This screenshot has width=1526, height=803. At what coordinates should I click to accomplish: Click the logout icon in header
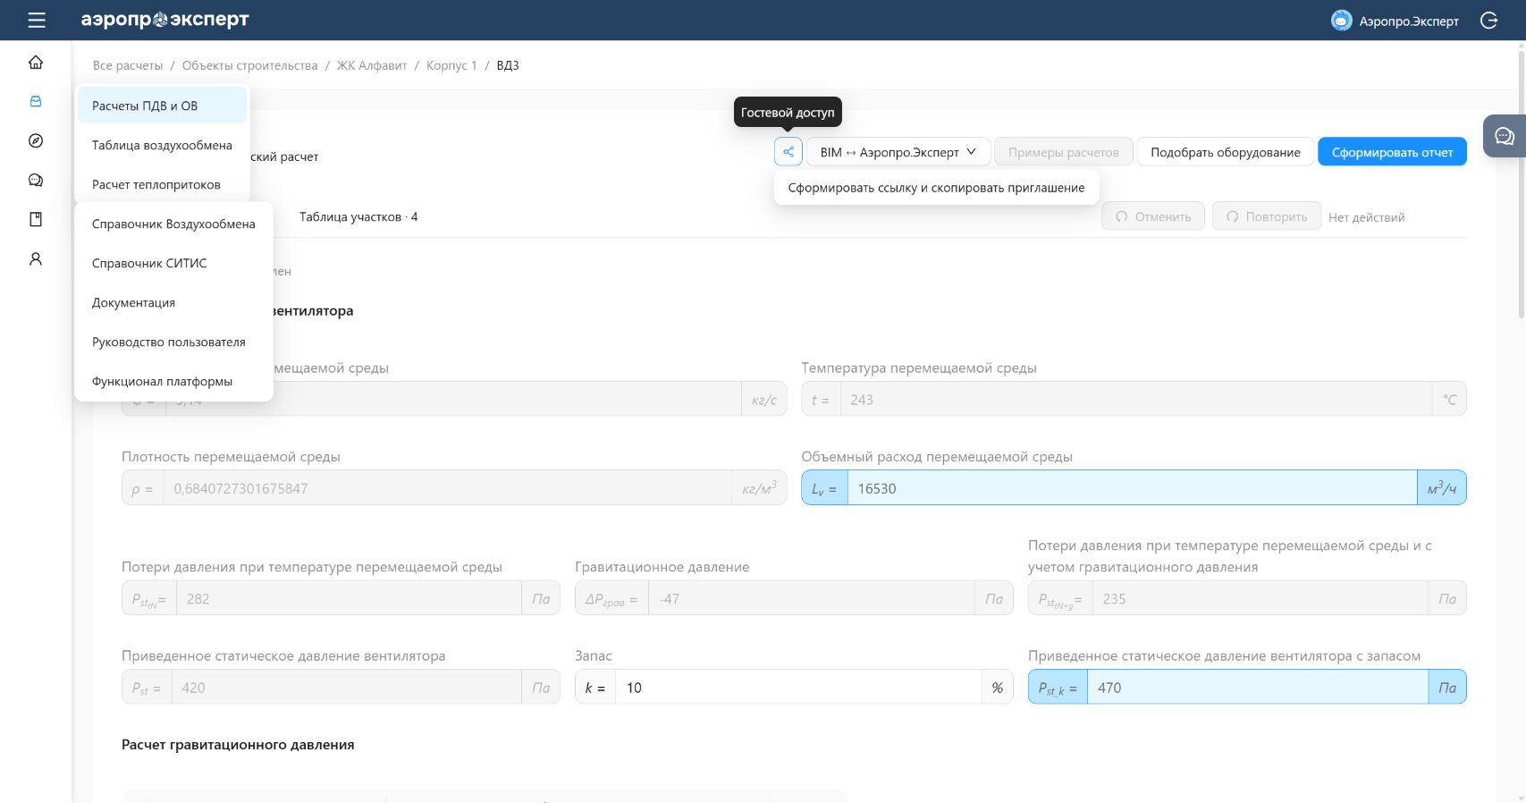[x=1489, y=21]
